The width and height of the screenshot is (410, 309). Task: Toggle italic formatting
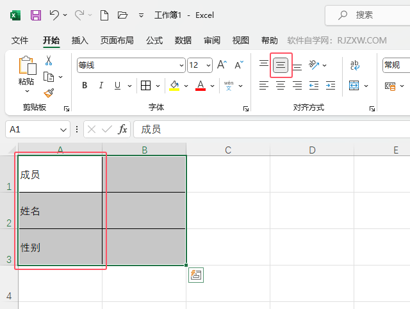click(101, 86)
